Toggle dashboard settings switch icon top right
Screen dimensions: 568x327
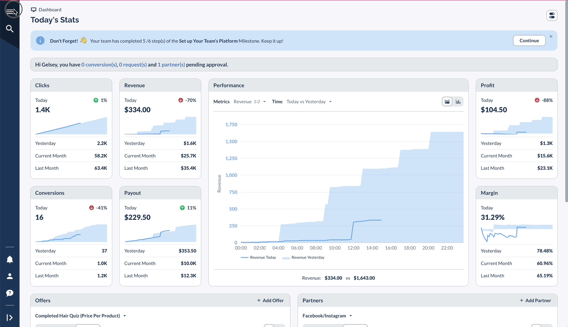click(552, 16)
